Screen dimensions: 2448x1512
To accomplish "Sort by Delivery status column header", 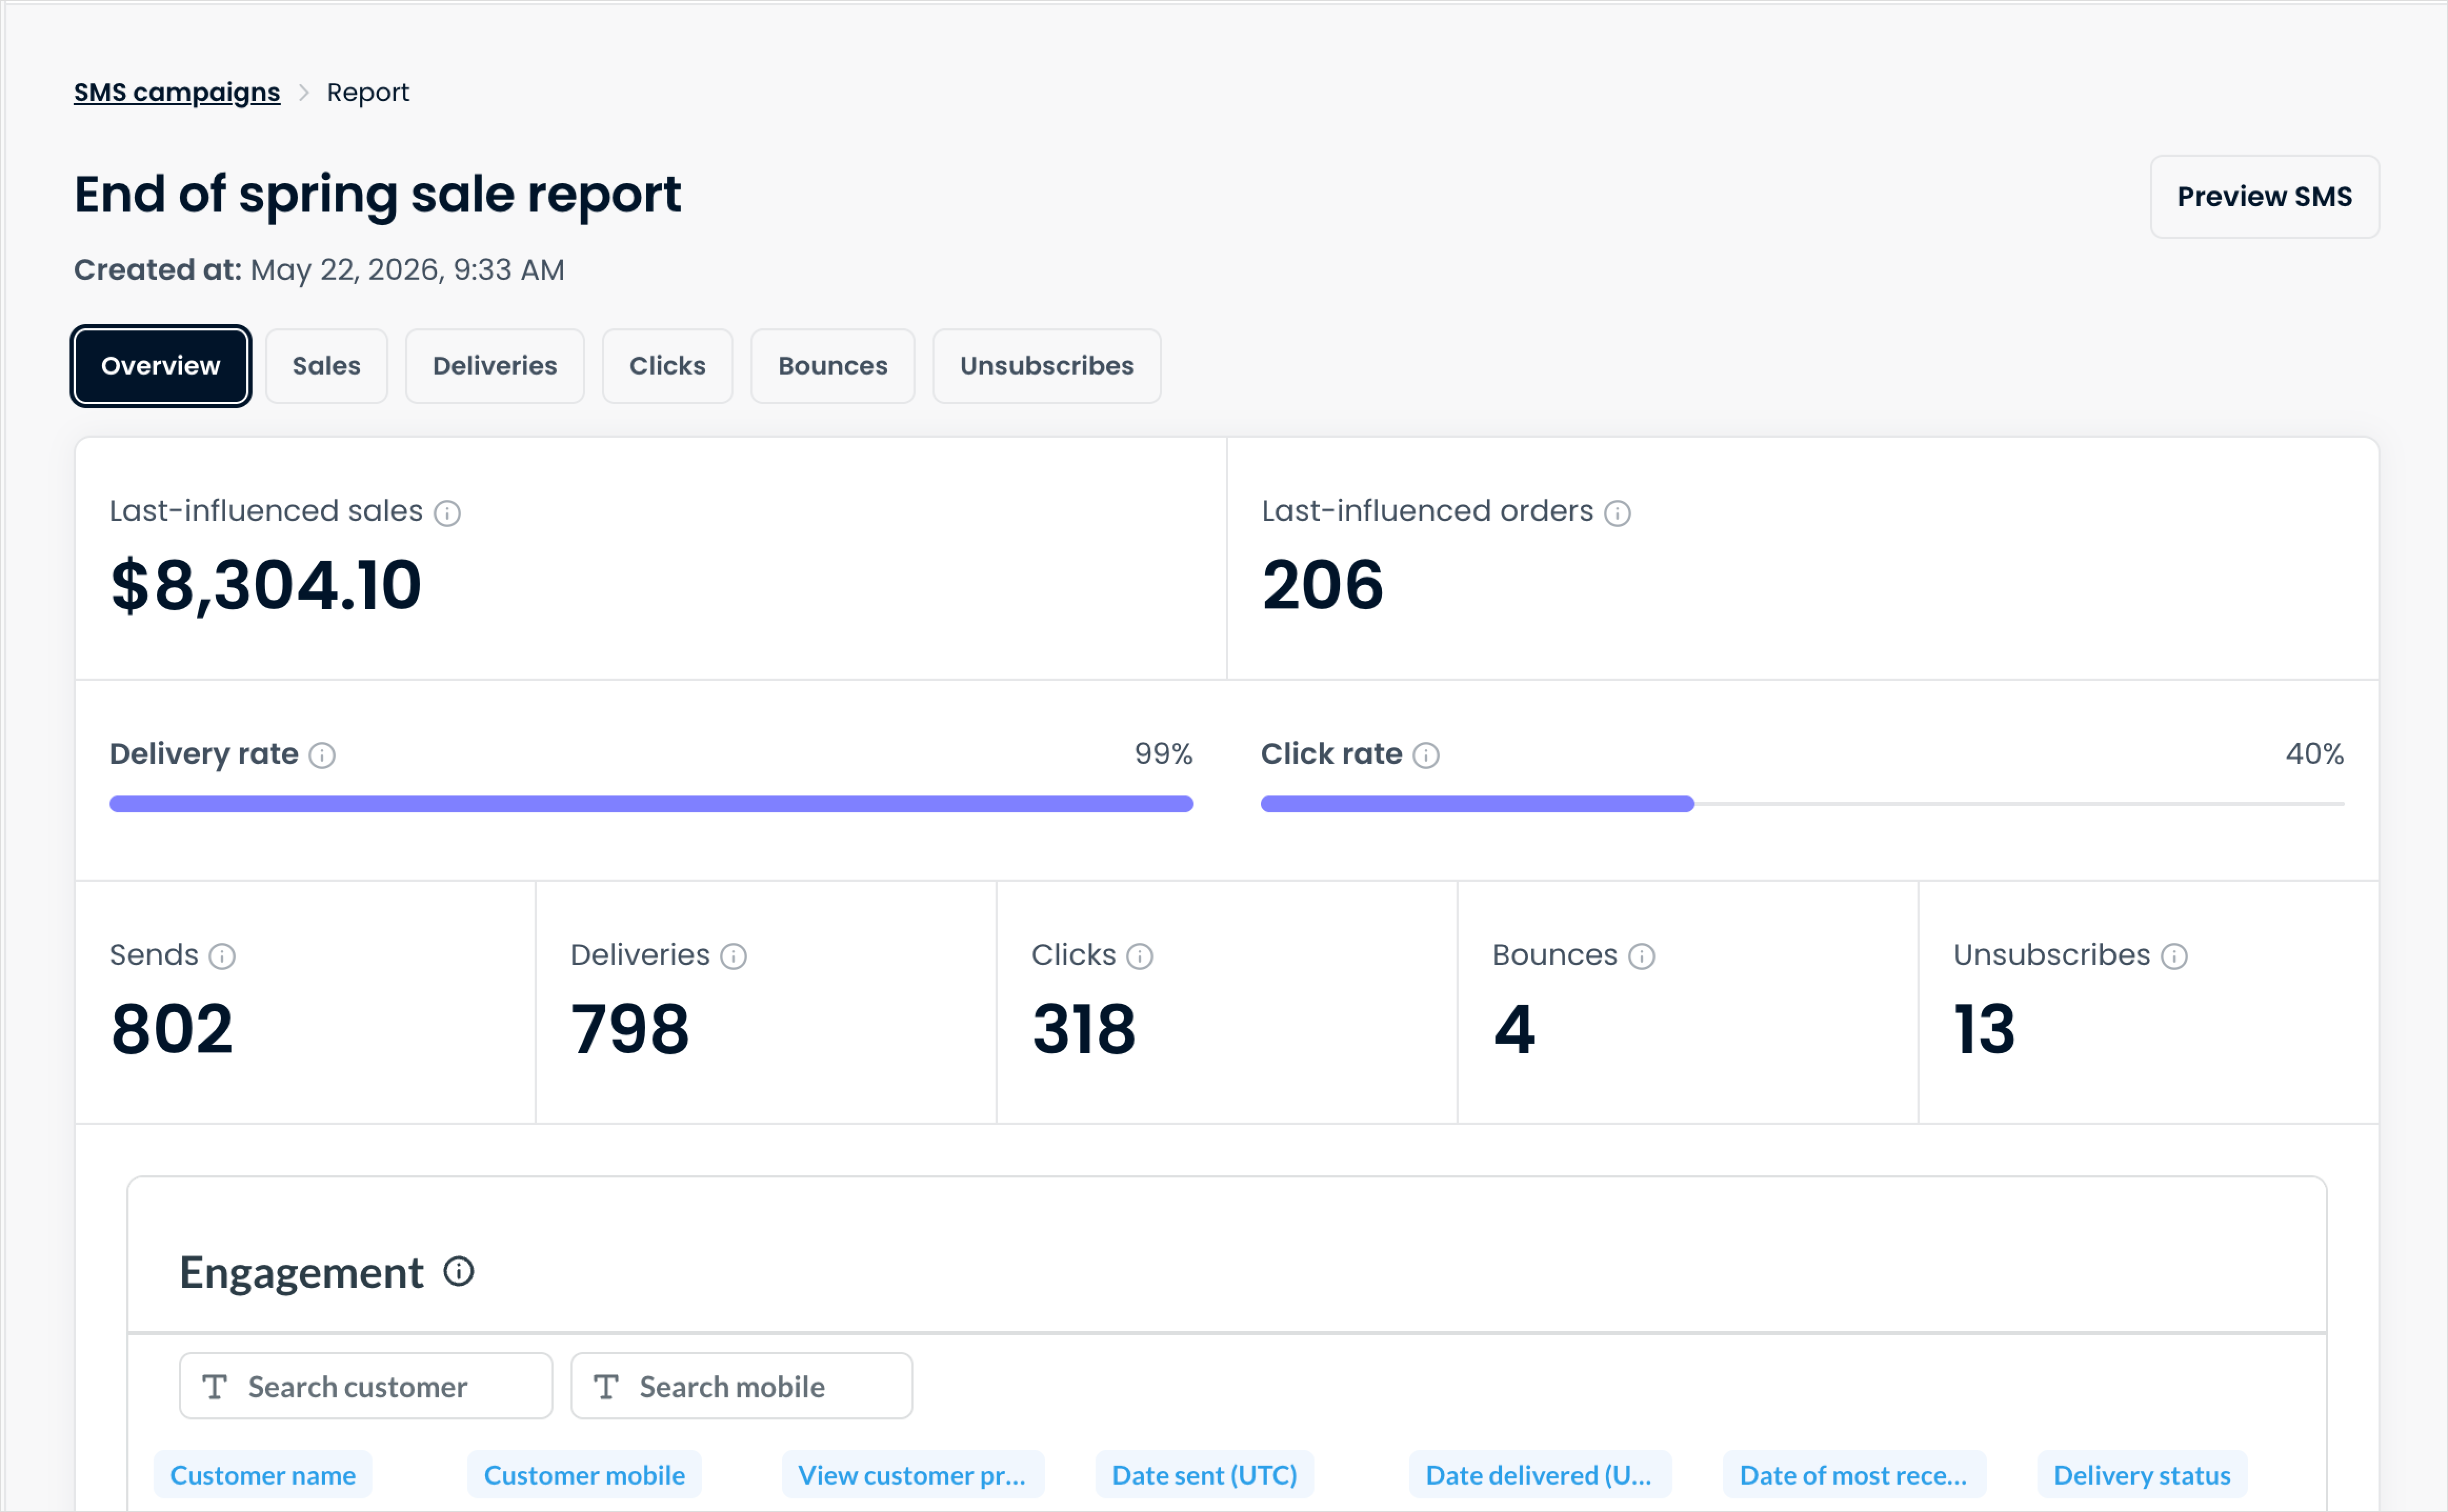I will 2142,1475.
